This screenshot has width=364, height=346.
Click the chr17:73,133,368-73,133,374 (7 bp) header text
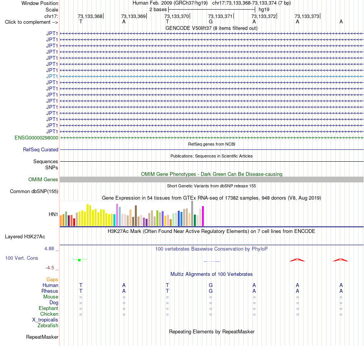(x=251, y=3)
